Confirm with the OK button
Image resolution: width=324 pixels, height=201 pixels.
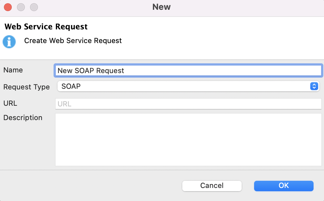click(x=283, y=186)
